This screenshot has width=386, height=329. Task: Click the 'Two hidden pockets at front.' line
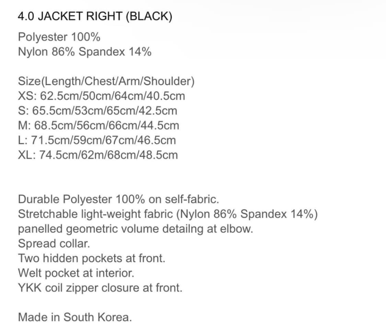click(x=92, y=258)
